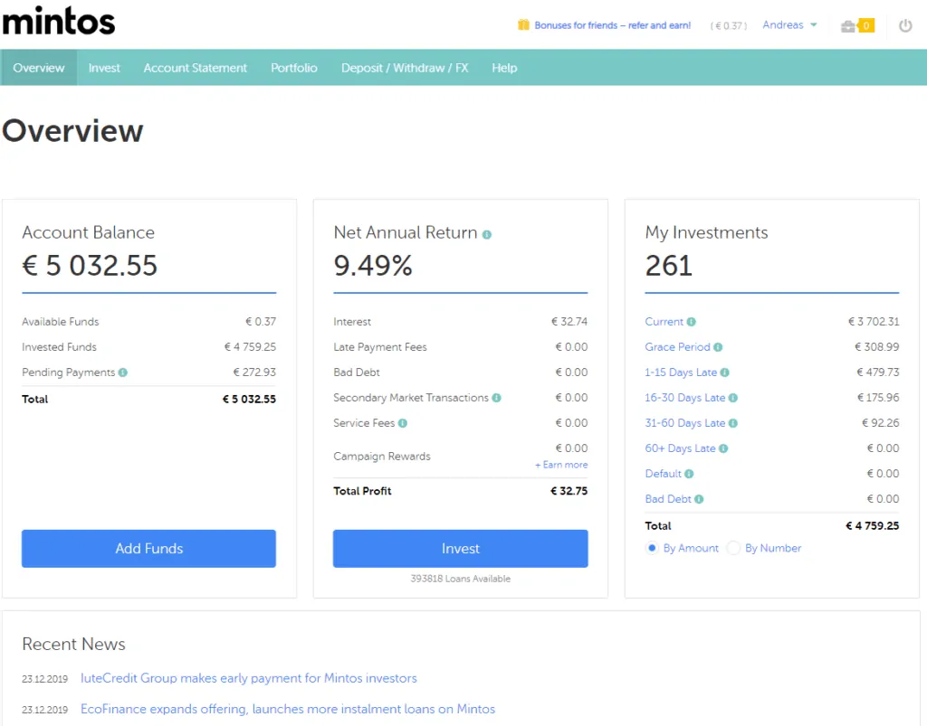Click the Current € 3 702.31 amount
Viewport: 927px width, 726px height.
click(874, 322)
